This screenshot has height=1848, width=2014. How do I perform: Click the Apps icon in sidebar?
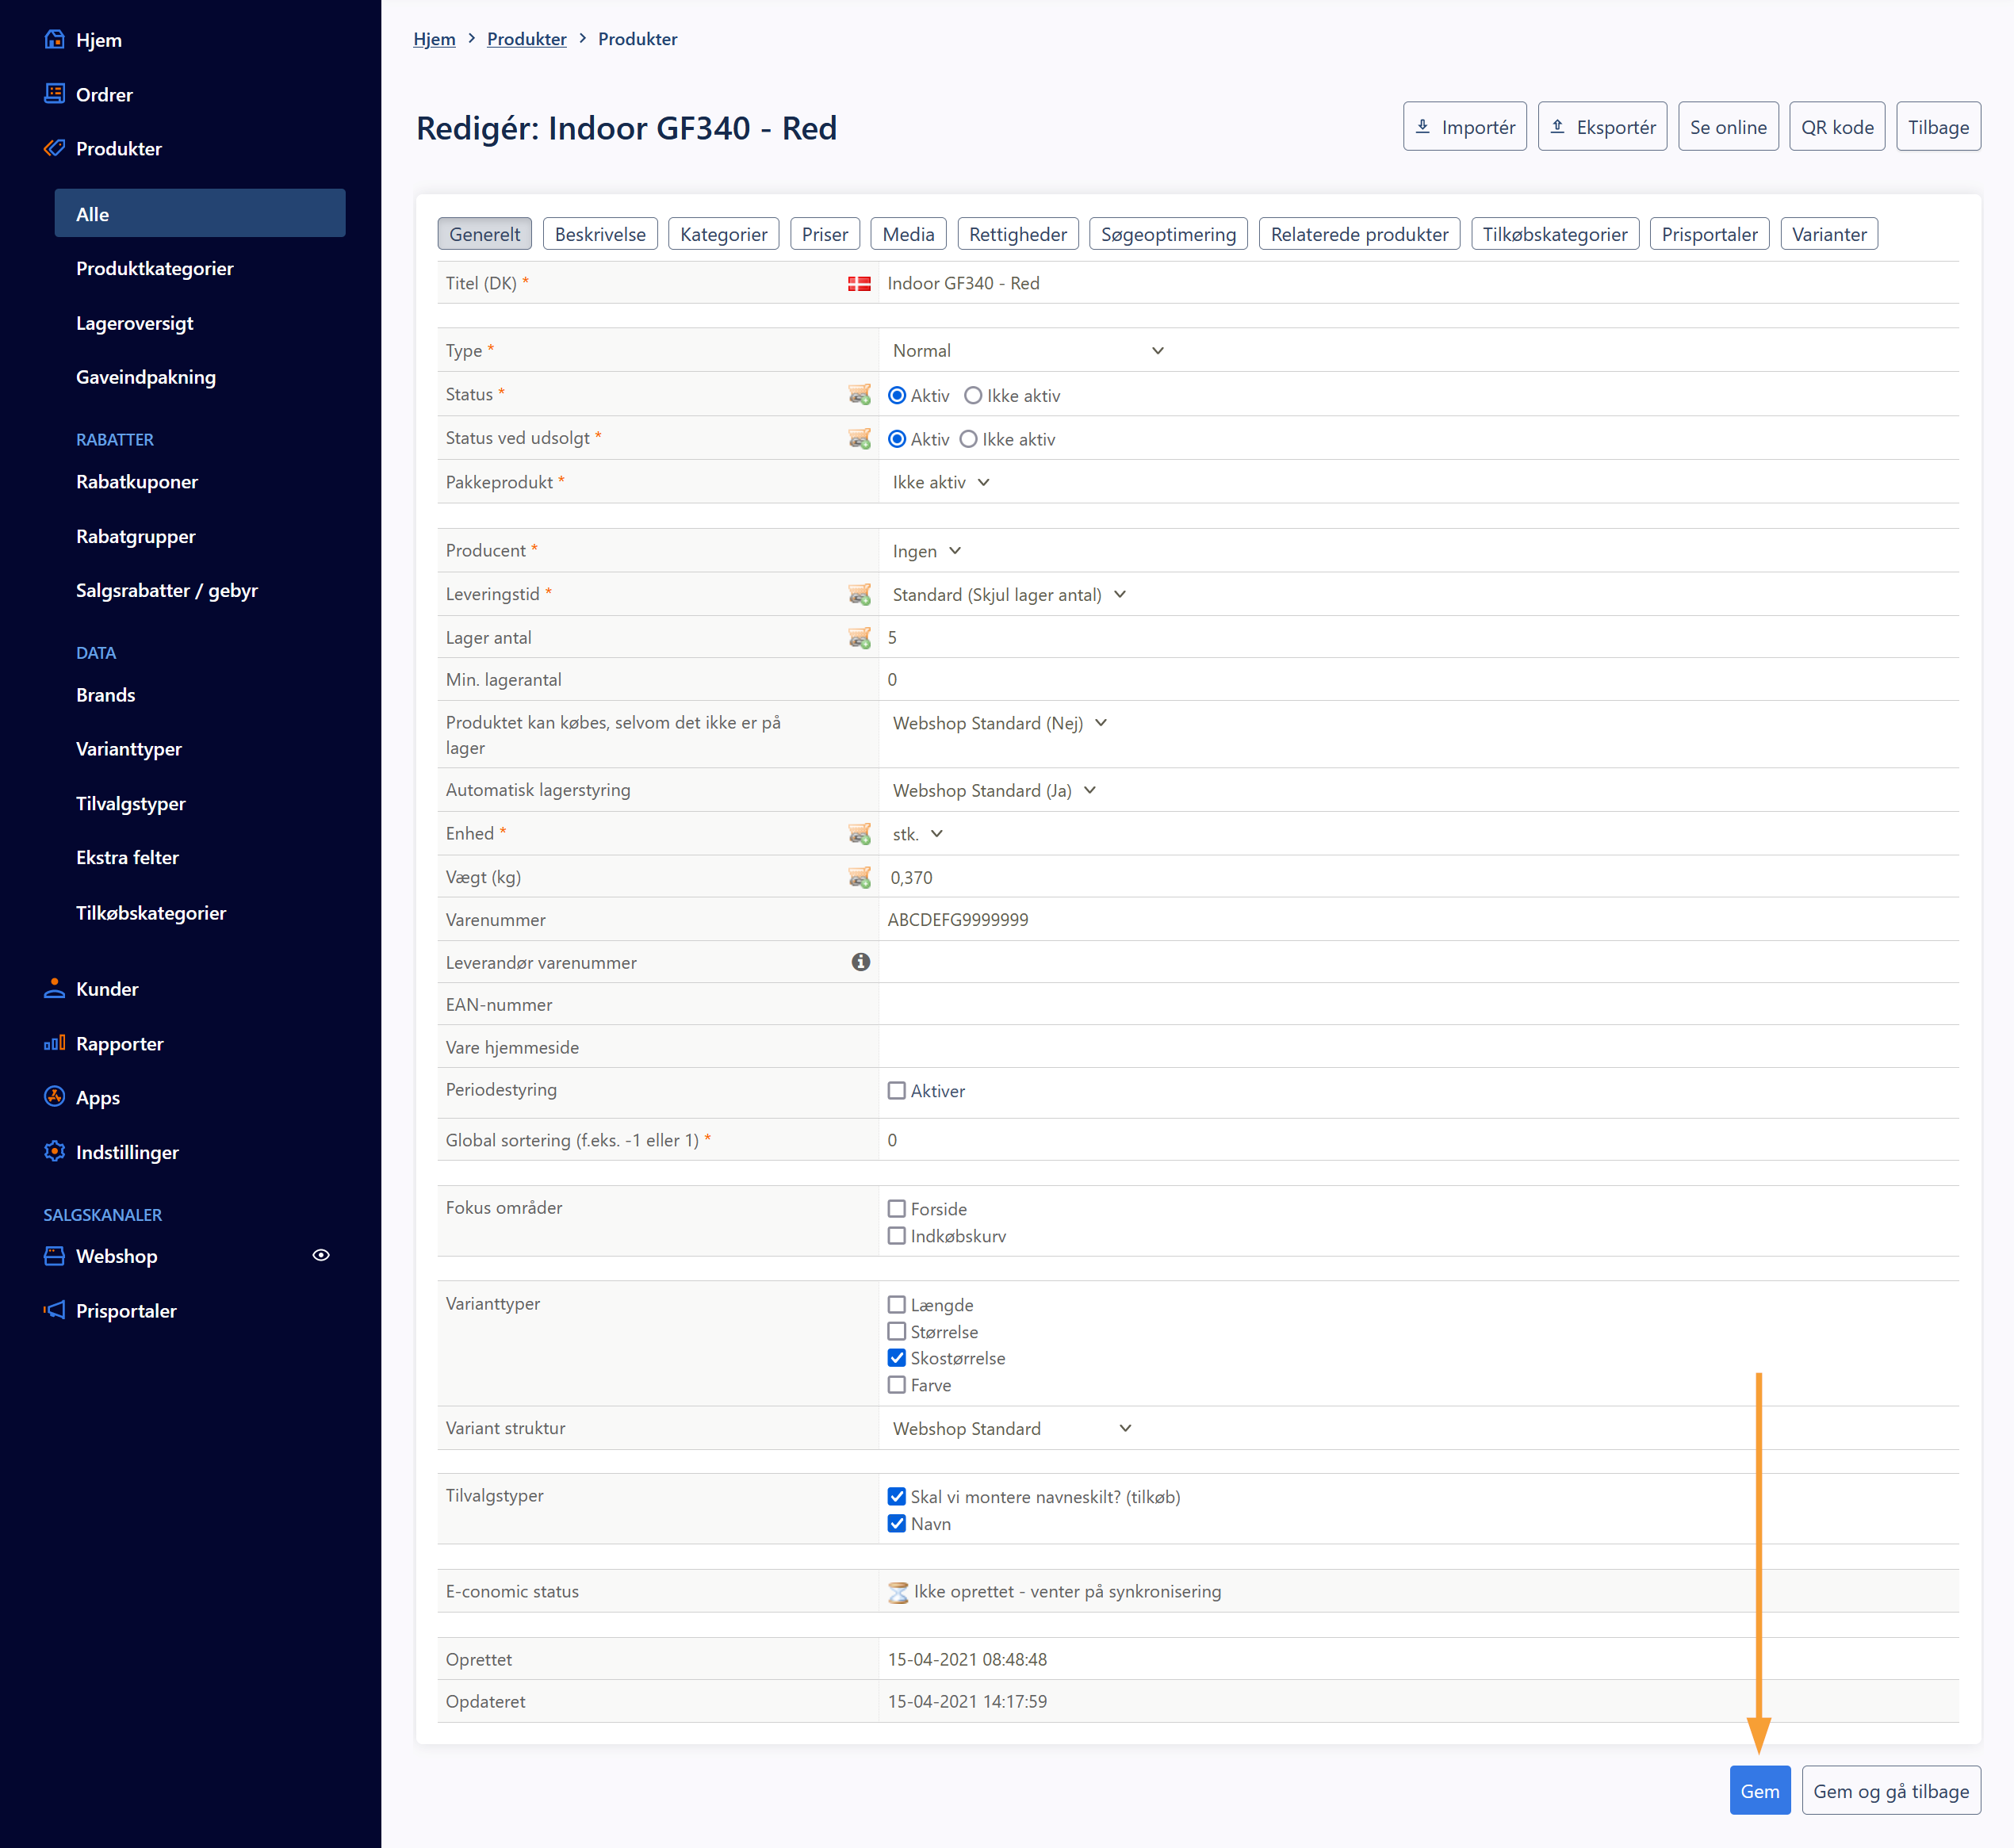coord(55,1097)
